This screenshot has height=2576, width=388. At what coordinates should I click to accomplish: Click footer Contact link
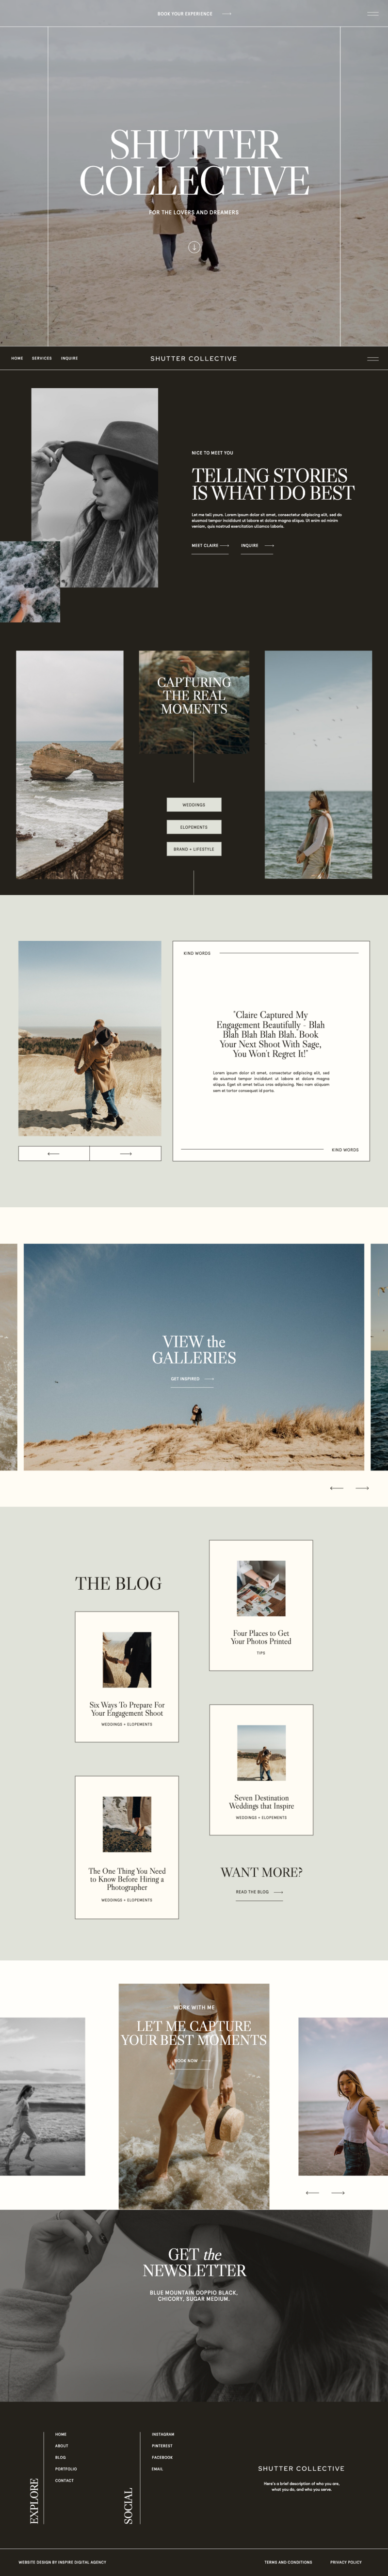click(x=65, y=2481)
